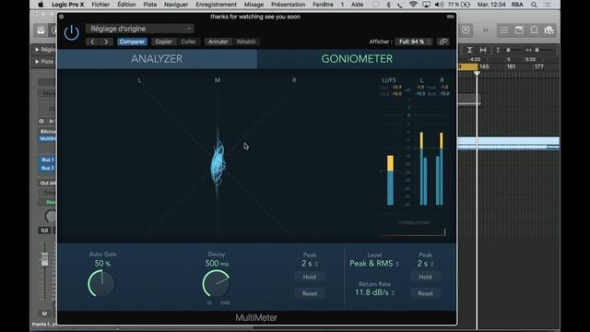Click the volume menu bar icon
Viewport: 590px width, 332px height.
(439, 5)
